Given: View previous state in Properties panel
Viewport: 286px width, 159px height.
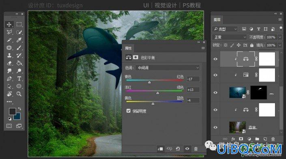Looking at the screenshot, I should coord(169,149).
